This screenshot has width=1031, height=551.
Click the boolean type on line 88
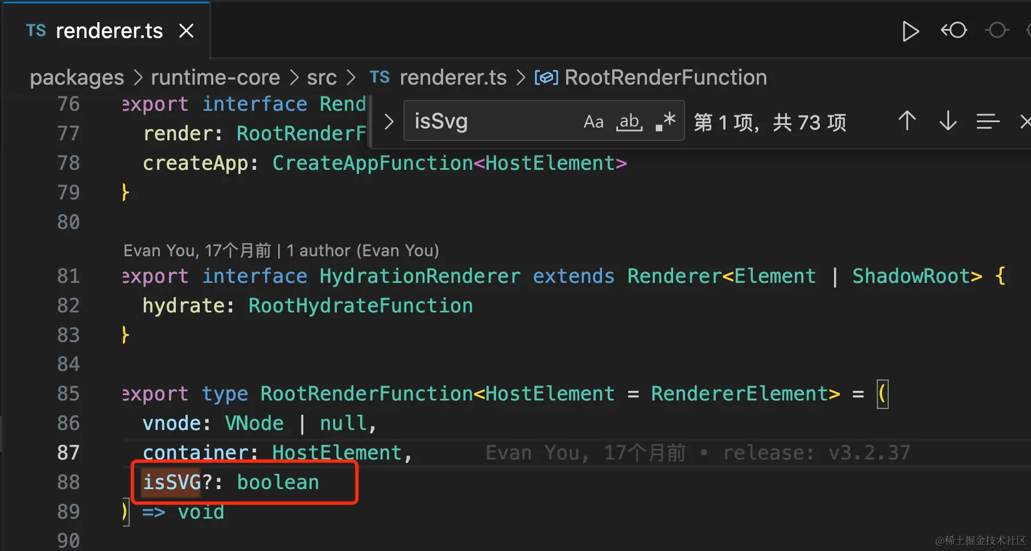click(x=278, y=482)
